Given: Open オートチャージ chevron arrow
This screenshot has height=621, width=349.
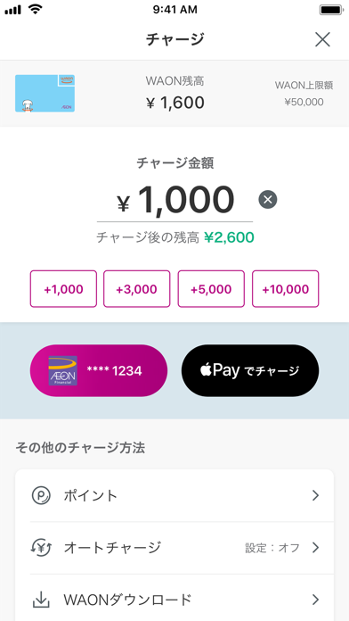Looking at the screenshot, I should pos(315,548).
